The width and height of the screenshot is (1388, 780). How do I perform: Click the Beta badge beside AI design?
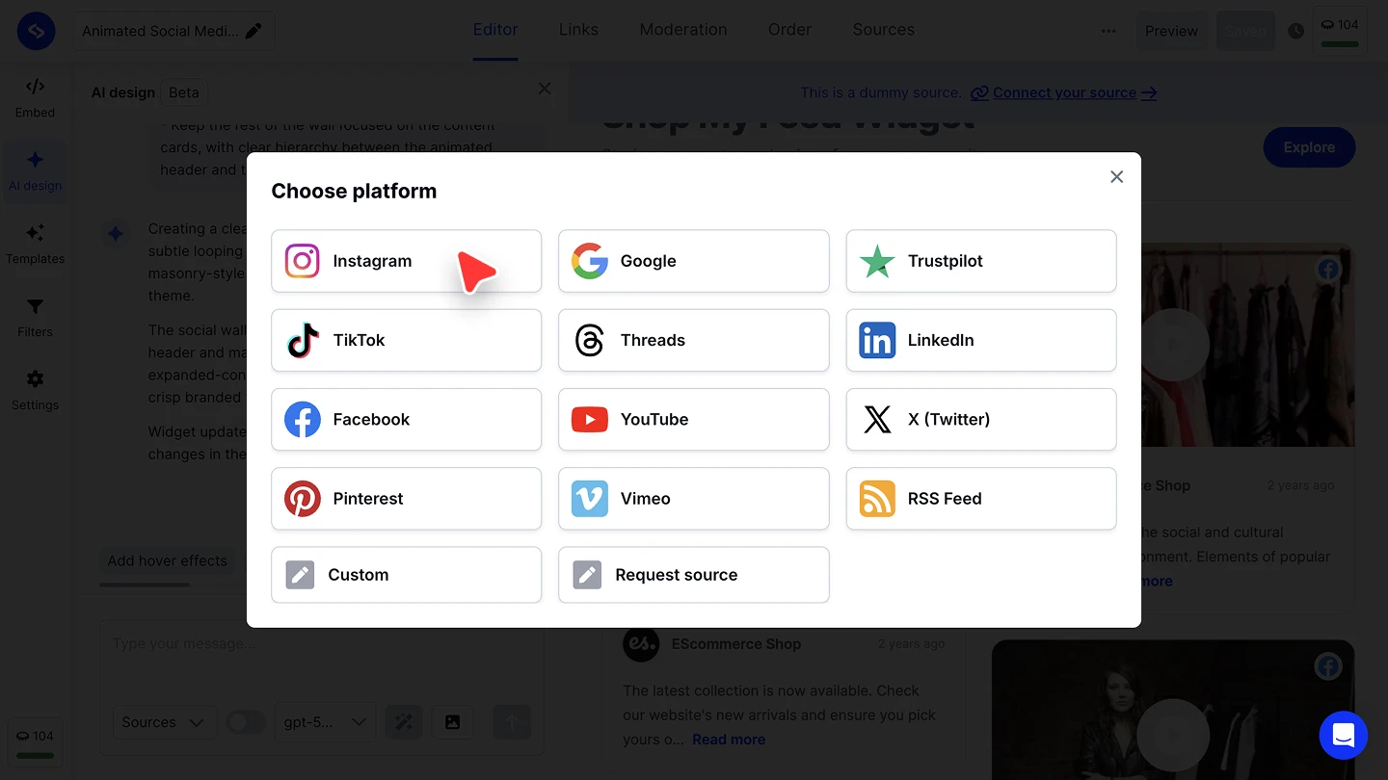pos(184,92)
